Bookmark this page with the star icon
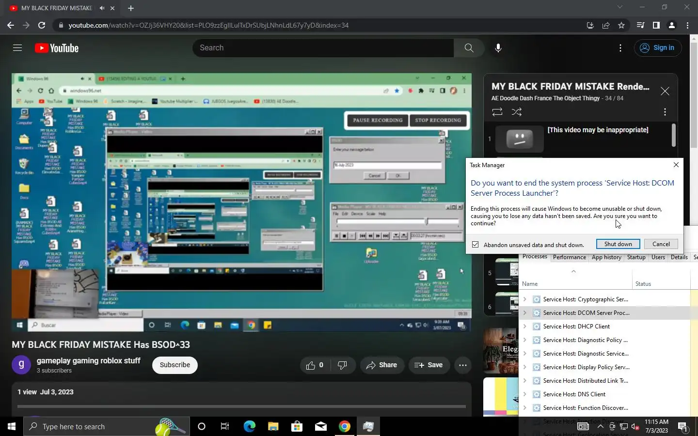This screenshot has width=698, height=436. point(621,25)
